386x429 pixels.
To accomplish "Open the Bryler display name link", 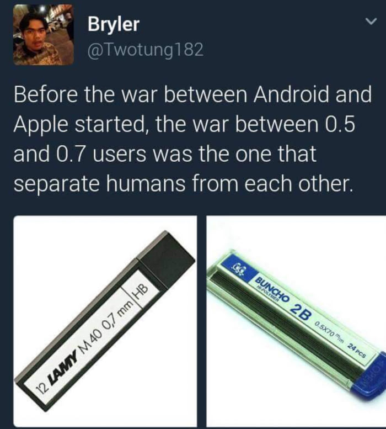I will [114, 24].
